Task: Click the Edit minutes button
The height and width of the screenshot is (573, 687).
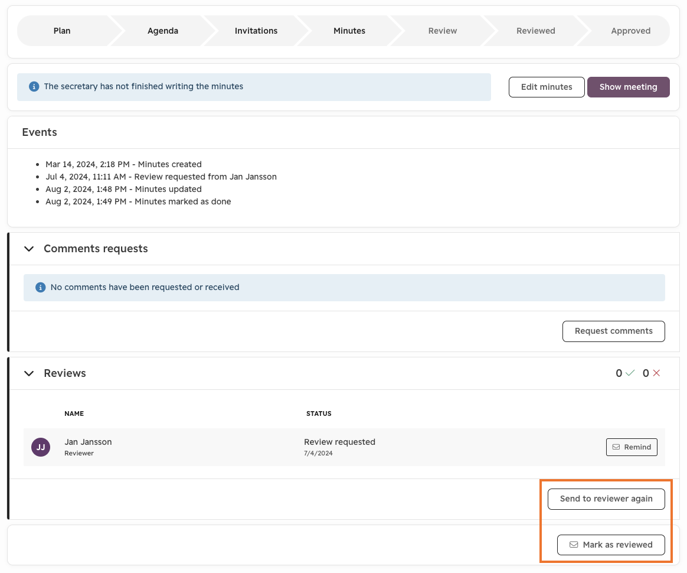Action: point(547,87)
